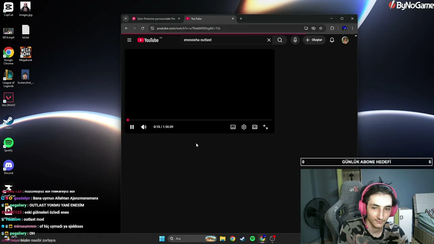Select the Screenshot desktop image file
This screenshot has height=244, width=434.
pos(26,77)
